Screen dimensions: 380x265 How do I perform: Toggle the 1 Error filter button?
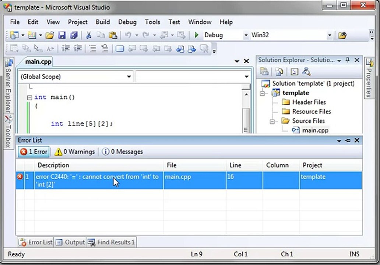pos(34,152)
